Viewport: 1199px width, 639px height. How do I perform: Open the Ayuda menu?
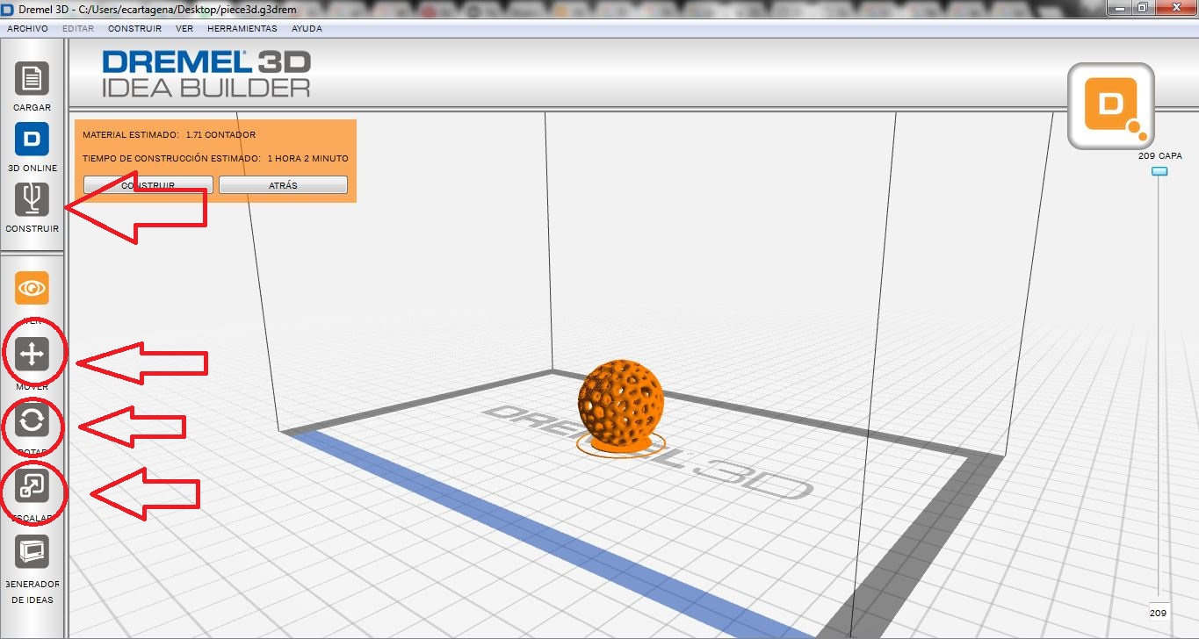pyautogui.click(x=307, y=28)
